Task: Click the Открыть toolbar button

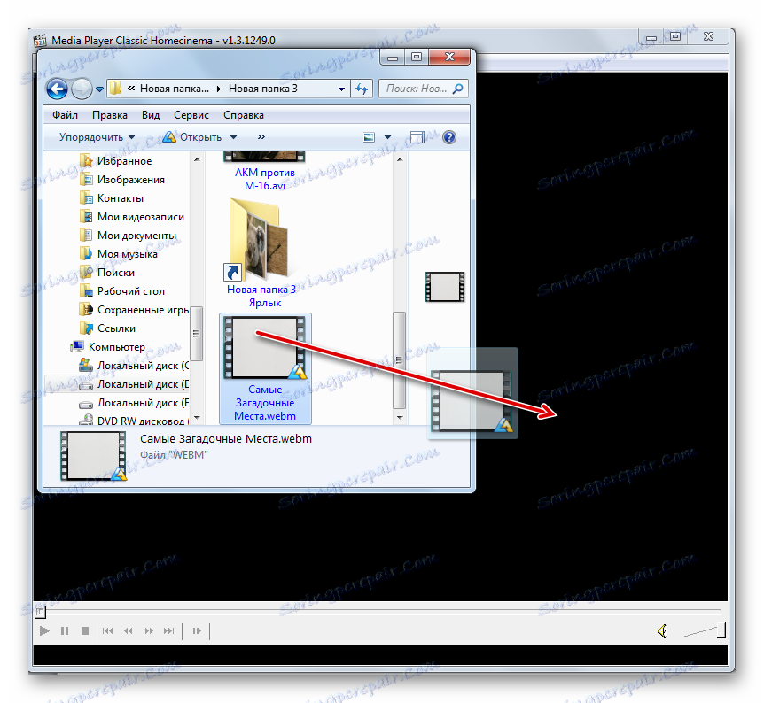Action: click(x=192, y=137)
